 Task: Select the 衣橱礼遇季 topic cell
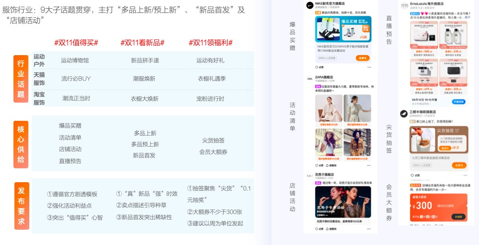(x=212, y=79)
